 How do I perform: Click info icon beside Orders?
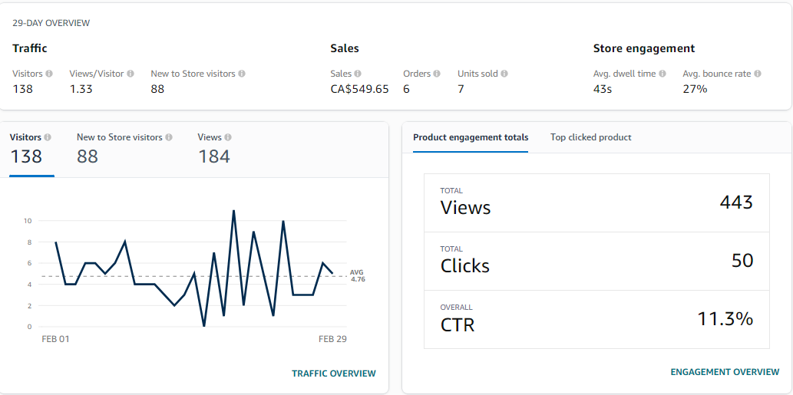(x=437, y=74)
